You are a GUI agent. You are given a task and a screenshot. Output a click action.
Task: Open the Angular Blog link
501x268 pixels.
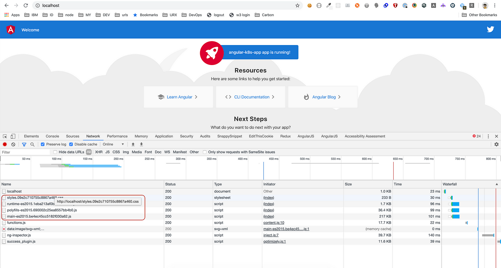pyautogui.click(x=323, y=97)
